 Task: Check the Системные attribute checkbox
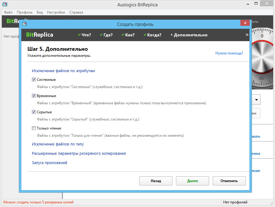34,80
